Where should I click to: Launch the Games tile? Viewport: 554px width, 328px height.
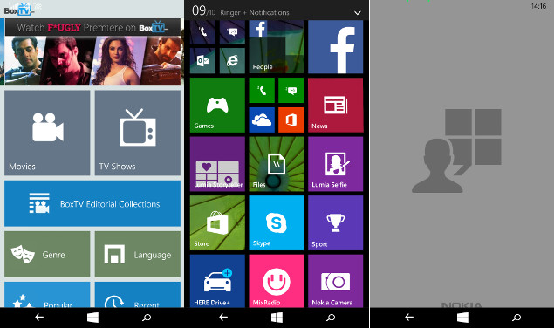click(x=217, y=105)
